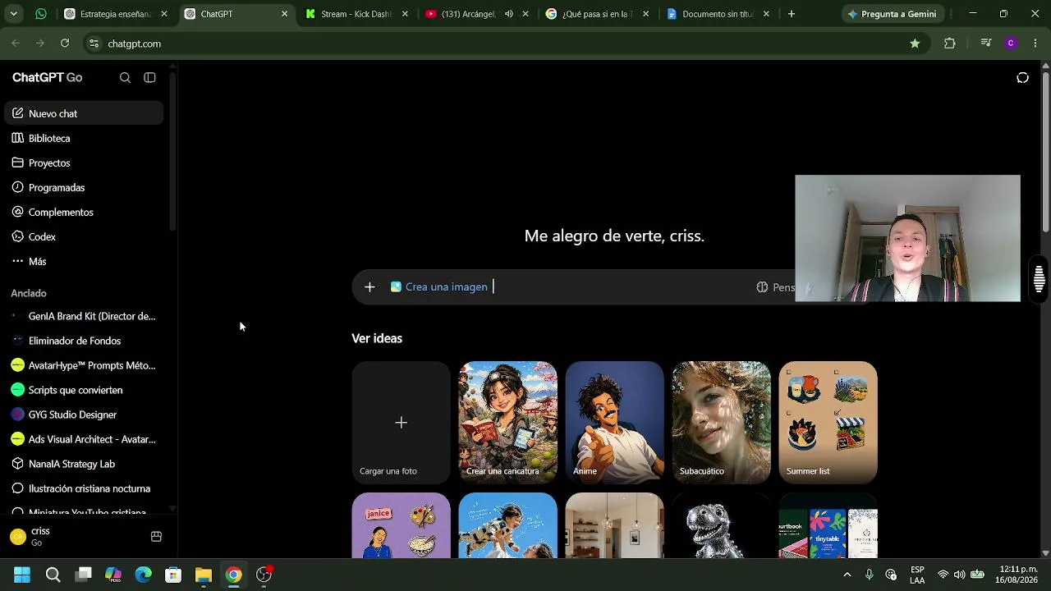Open Ads Visual Architect pinned item
The image size is (1051, 591).
pyautogui.click(x=84, y=439)
